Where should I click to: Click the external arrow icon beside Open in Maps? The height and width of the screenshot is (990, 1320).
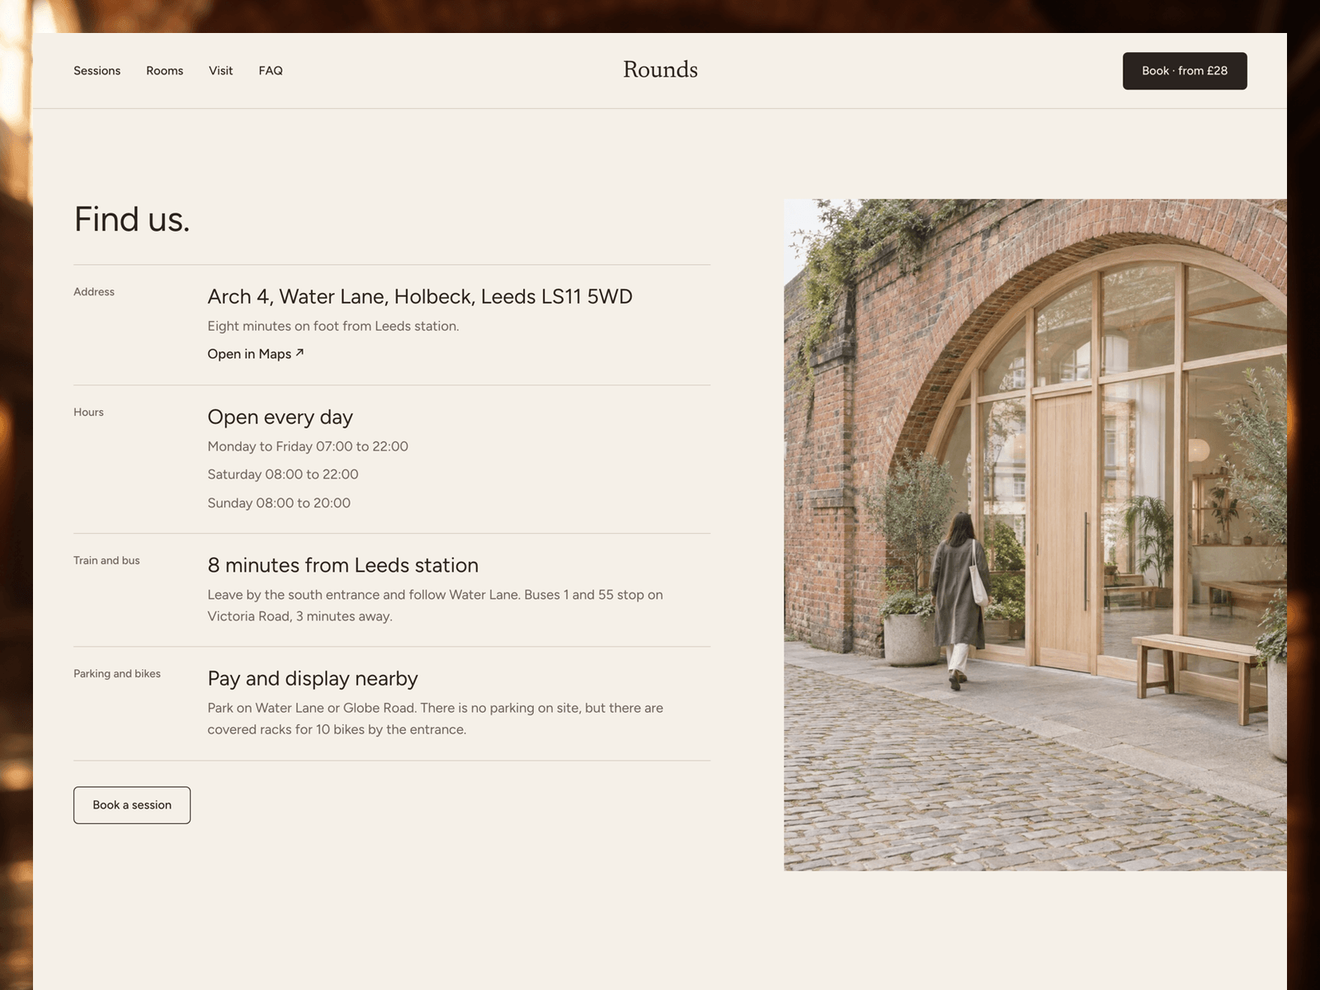(x=299, y=353)
